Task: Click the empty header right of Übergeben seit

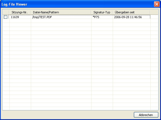Action: (x=154, y=12)
